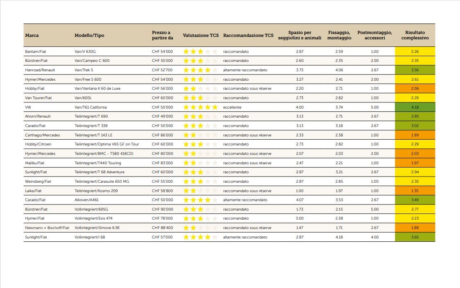This screenshot has height=288, width=460.
Task: Click the overall result "3.56"
Action: tap(415, 70)
